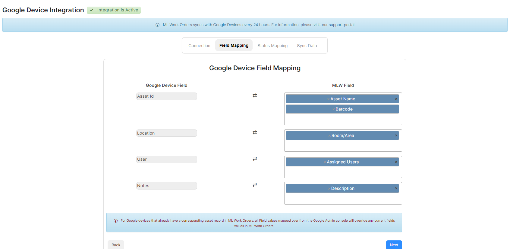Open the MLW field selector for Notes
This screenshot has width=513, height=249.
pos(343,199)
